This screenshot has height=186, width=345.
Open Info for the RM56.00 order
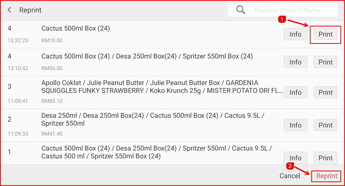pyautogui.click(x=295, y=62)
